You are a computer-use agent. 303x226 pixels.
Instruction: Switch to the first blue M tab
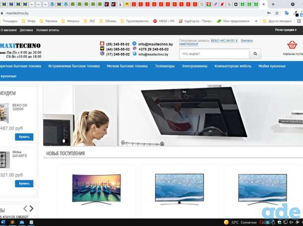[x=4, y=4]
